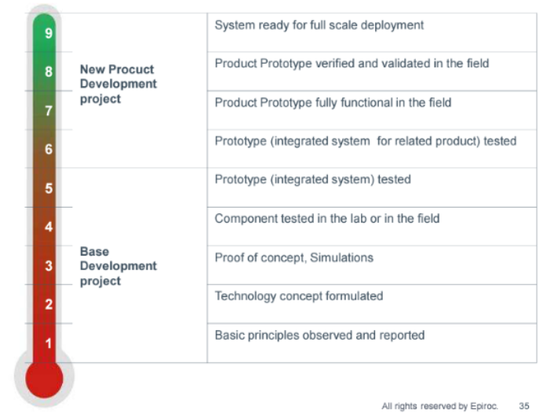Select level 8 on thermometer scale
The height and width of the screenshot is (414, 539).
49,72
